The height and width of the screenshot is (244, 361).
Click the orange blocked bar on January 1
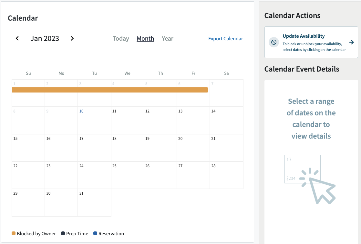click(28, 90)
